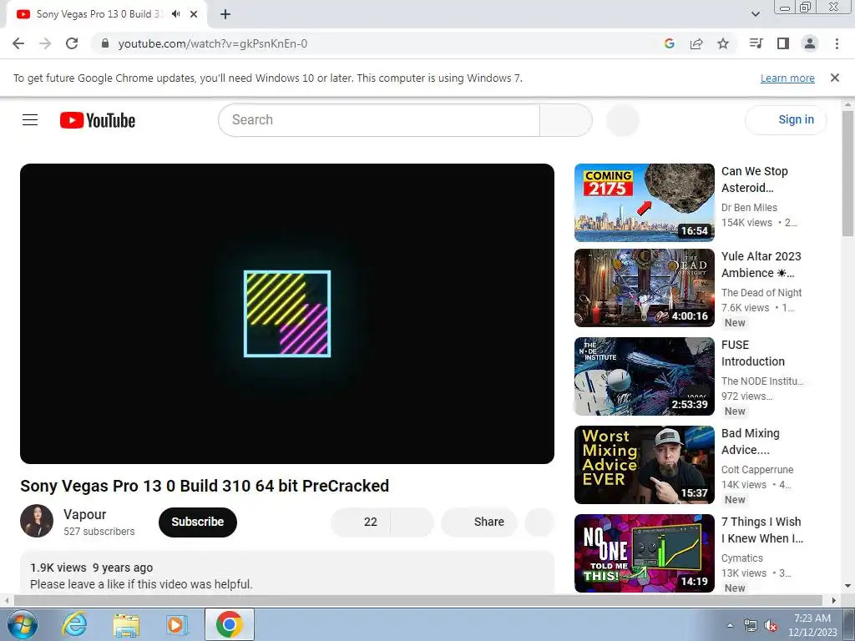Open the tab search chevron dropdown
This screenshot has width=855, height=641.
[755, 14]
